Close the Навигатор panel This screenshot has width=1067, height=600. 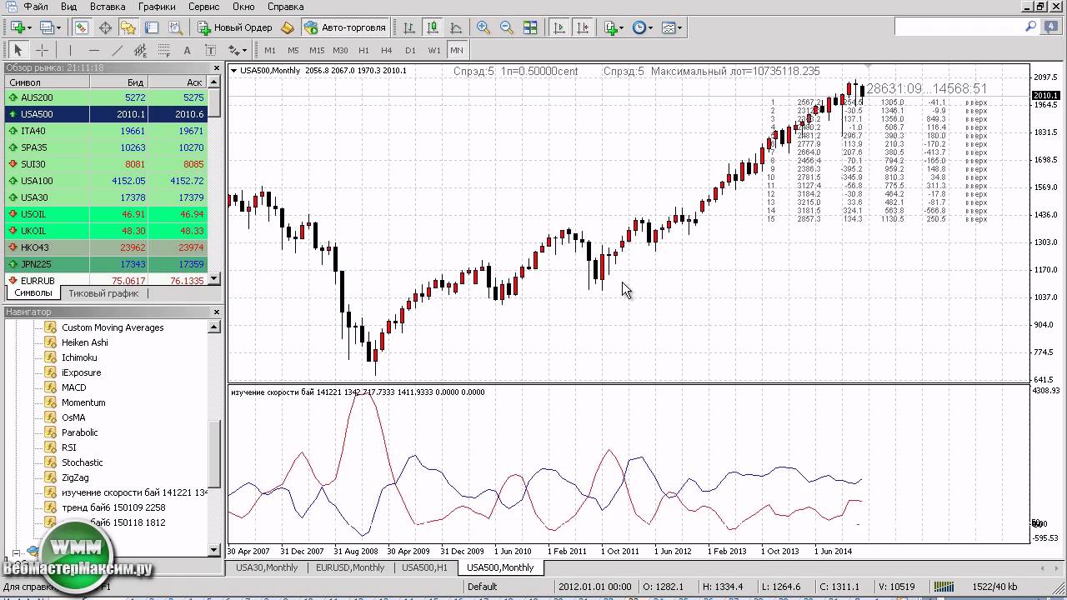click(x=217, y=312)
